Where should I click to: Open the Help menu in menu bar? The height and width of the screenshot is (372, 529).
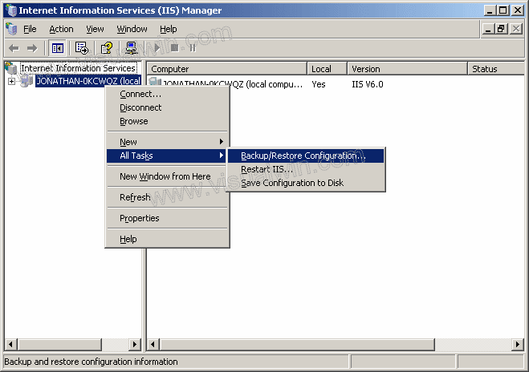click(x=168, y=30)
